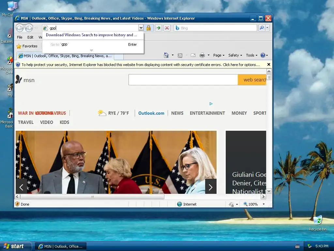Open the VIDEO section link
The height and width of the screenshot is (251, 334).
point(46,122)
